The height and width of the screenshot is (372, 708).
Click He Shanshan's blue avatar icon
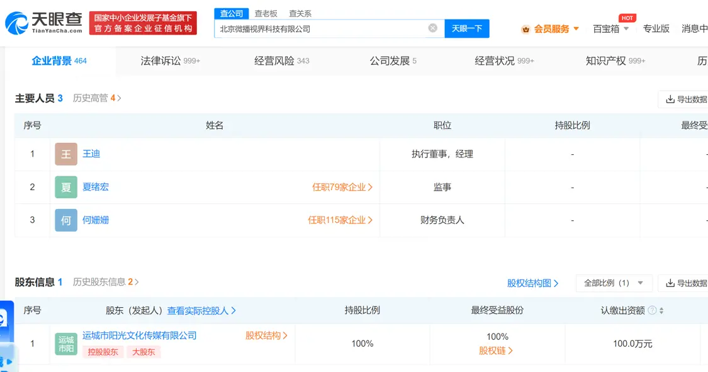(66, 220)
